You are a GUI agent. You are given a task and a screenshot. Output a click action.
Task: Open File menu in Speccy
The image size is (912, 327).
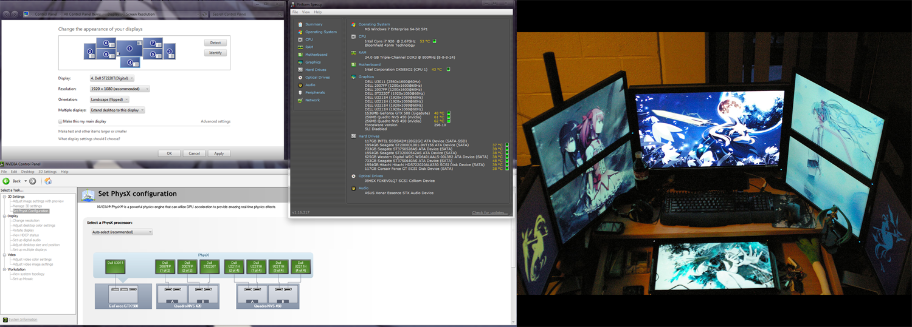coord(295,12)
